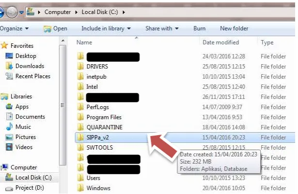Sort by Date modified column header
Viewport: 298px width, 194px height.
coord(220,42)
